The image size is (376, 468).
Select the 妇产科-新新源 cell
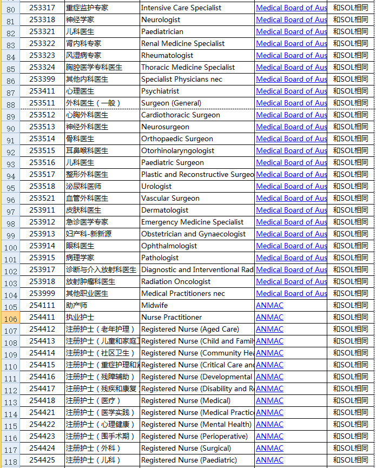coord(102,234)
